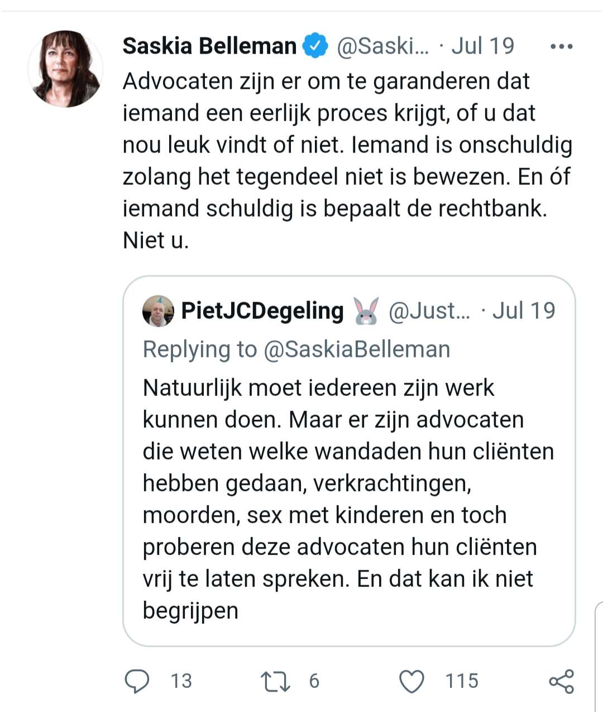Click the blue verified badge

tap(315, 46)
